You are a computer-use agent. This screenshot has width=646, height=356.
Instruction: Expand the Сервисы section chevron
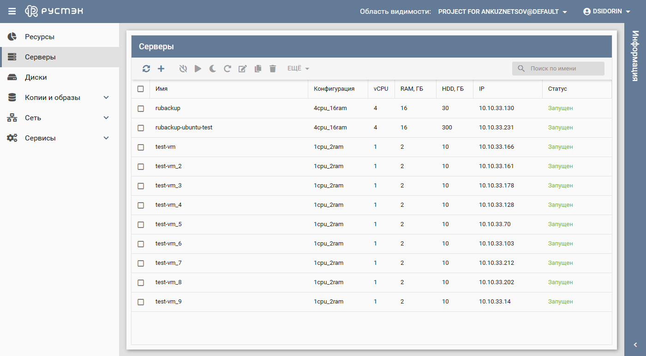[x=106, y=138]
